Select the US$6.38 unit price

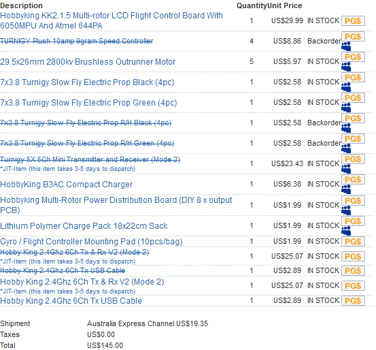287,184
